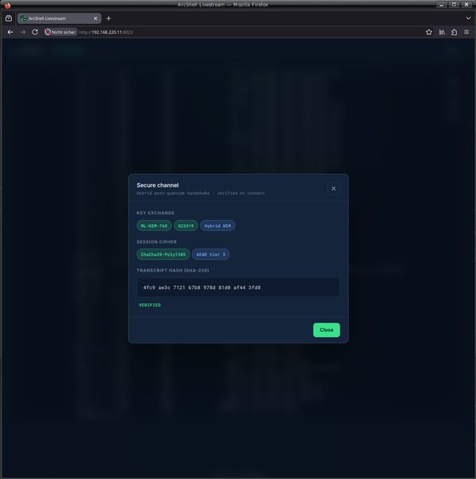Open the Firefox hamburger menu
Image resolution: width=476 pixels, height=479 pixels.
coord(466,32)
